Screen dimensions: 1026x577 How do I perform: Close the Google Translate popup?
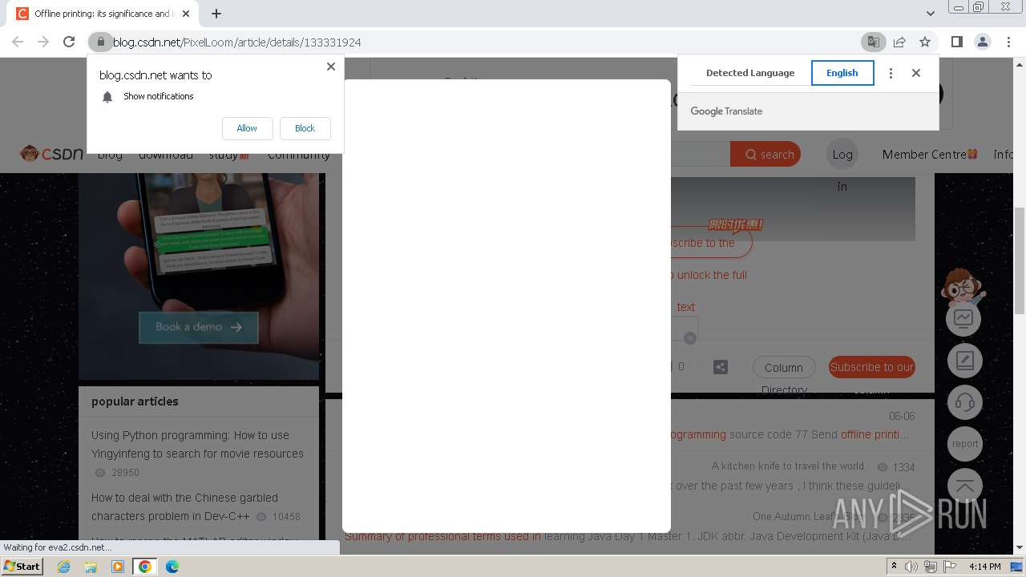pos(916,73)
